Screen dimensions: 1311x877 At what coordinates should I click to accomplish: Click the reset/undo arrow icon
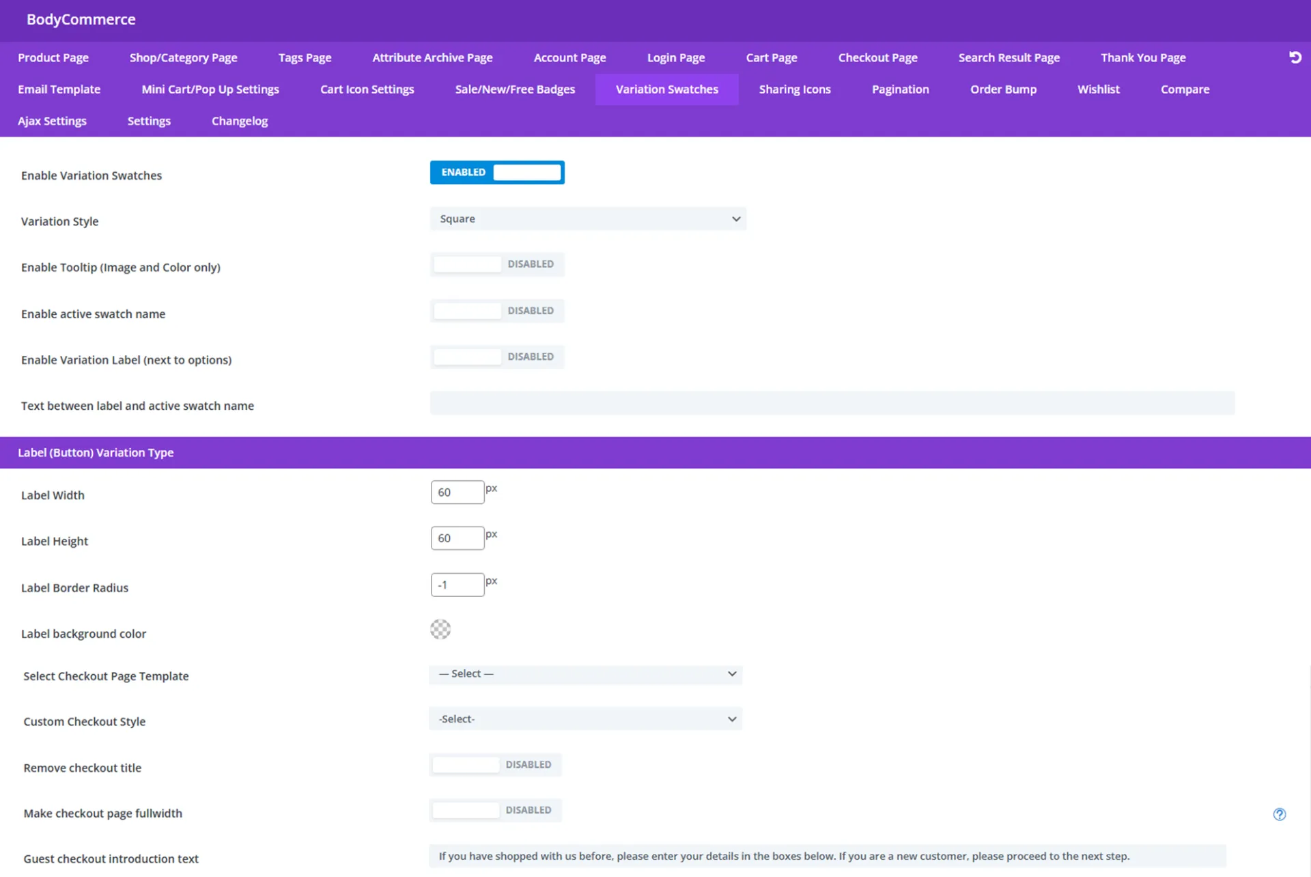coord(1295,57)
